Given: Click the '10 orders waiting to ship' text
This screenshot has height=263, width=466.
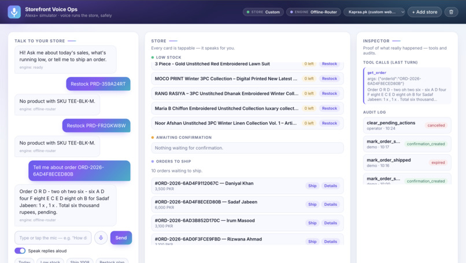Looking at the screenshot, I should (177, 171).
